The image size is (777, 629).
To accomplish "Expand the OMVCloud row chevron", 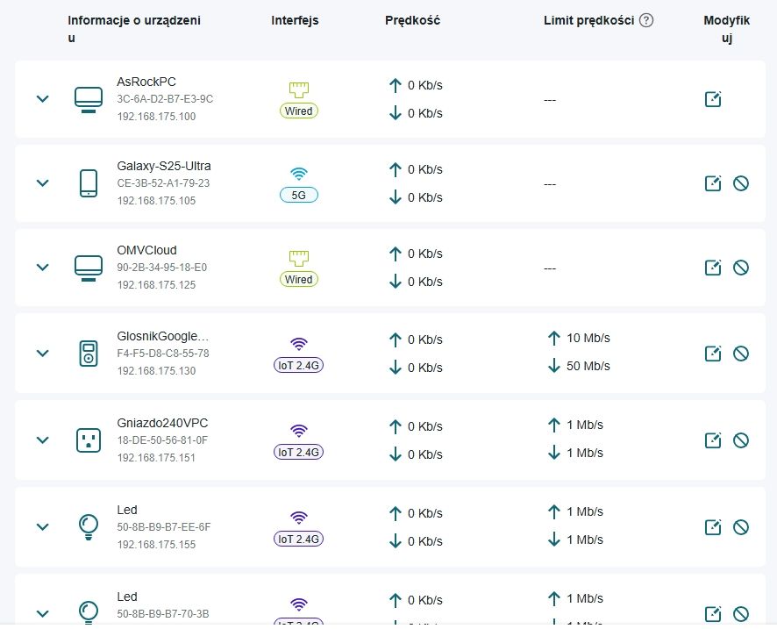I will (x=42, y=268).
